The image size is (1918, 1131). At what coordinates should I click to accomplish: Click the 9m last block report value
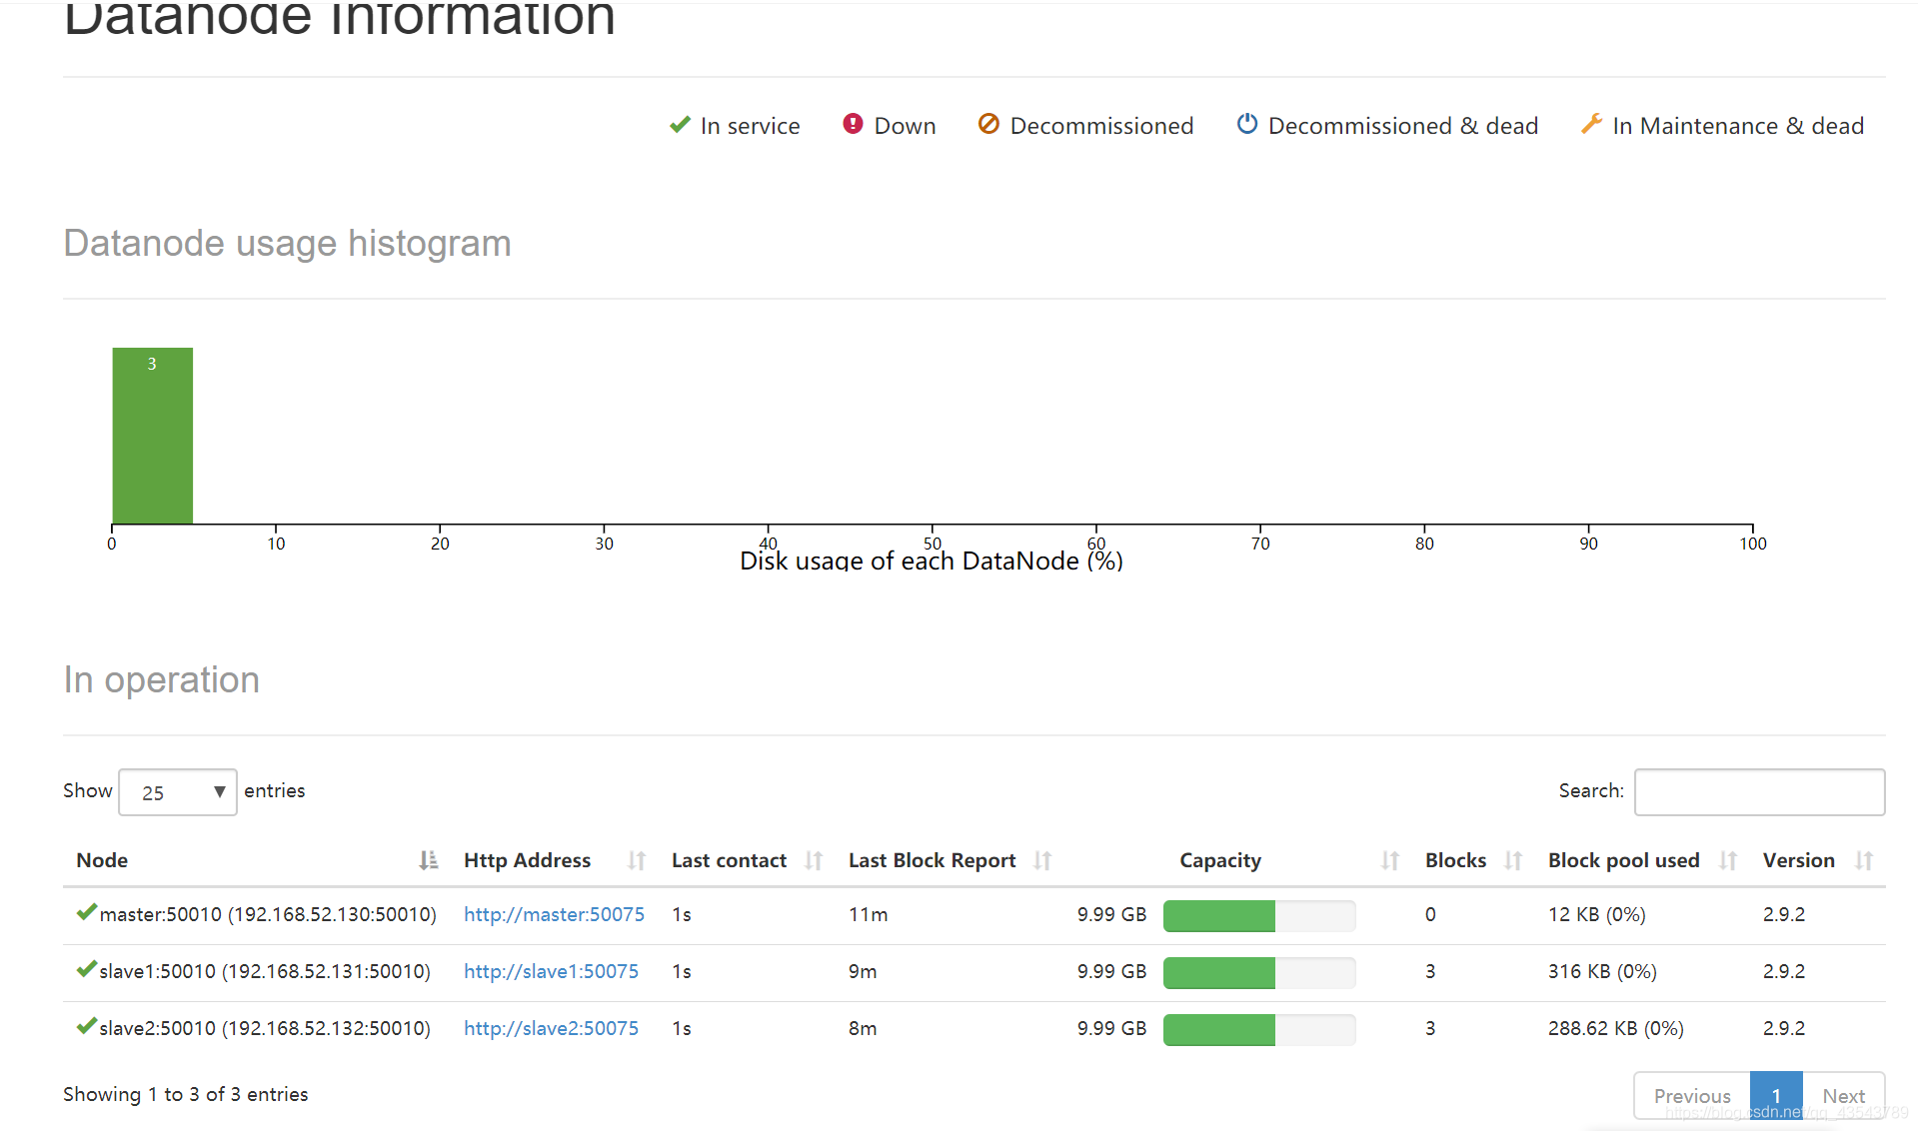(x=863, y=971)
